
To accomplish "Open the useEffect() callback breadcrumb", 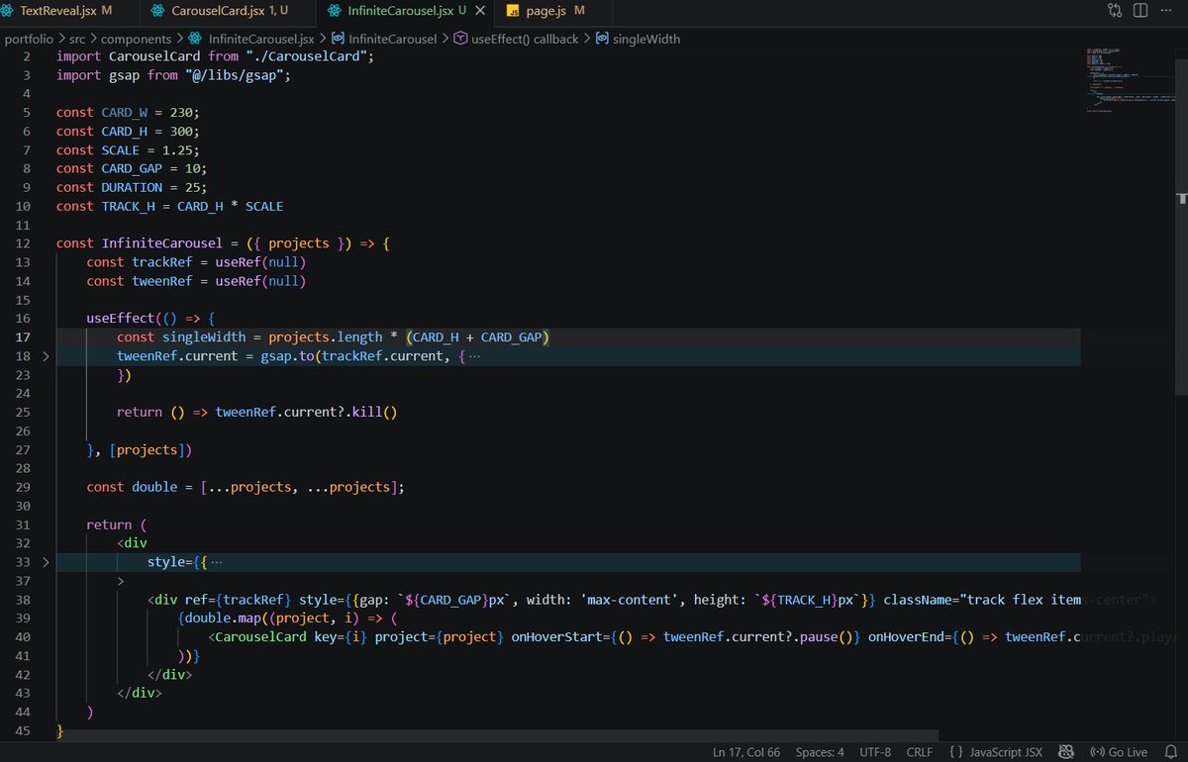I will (525, 40).
